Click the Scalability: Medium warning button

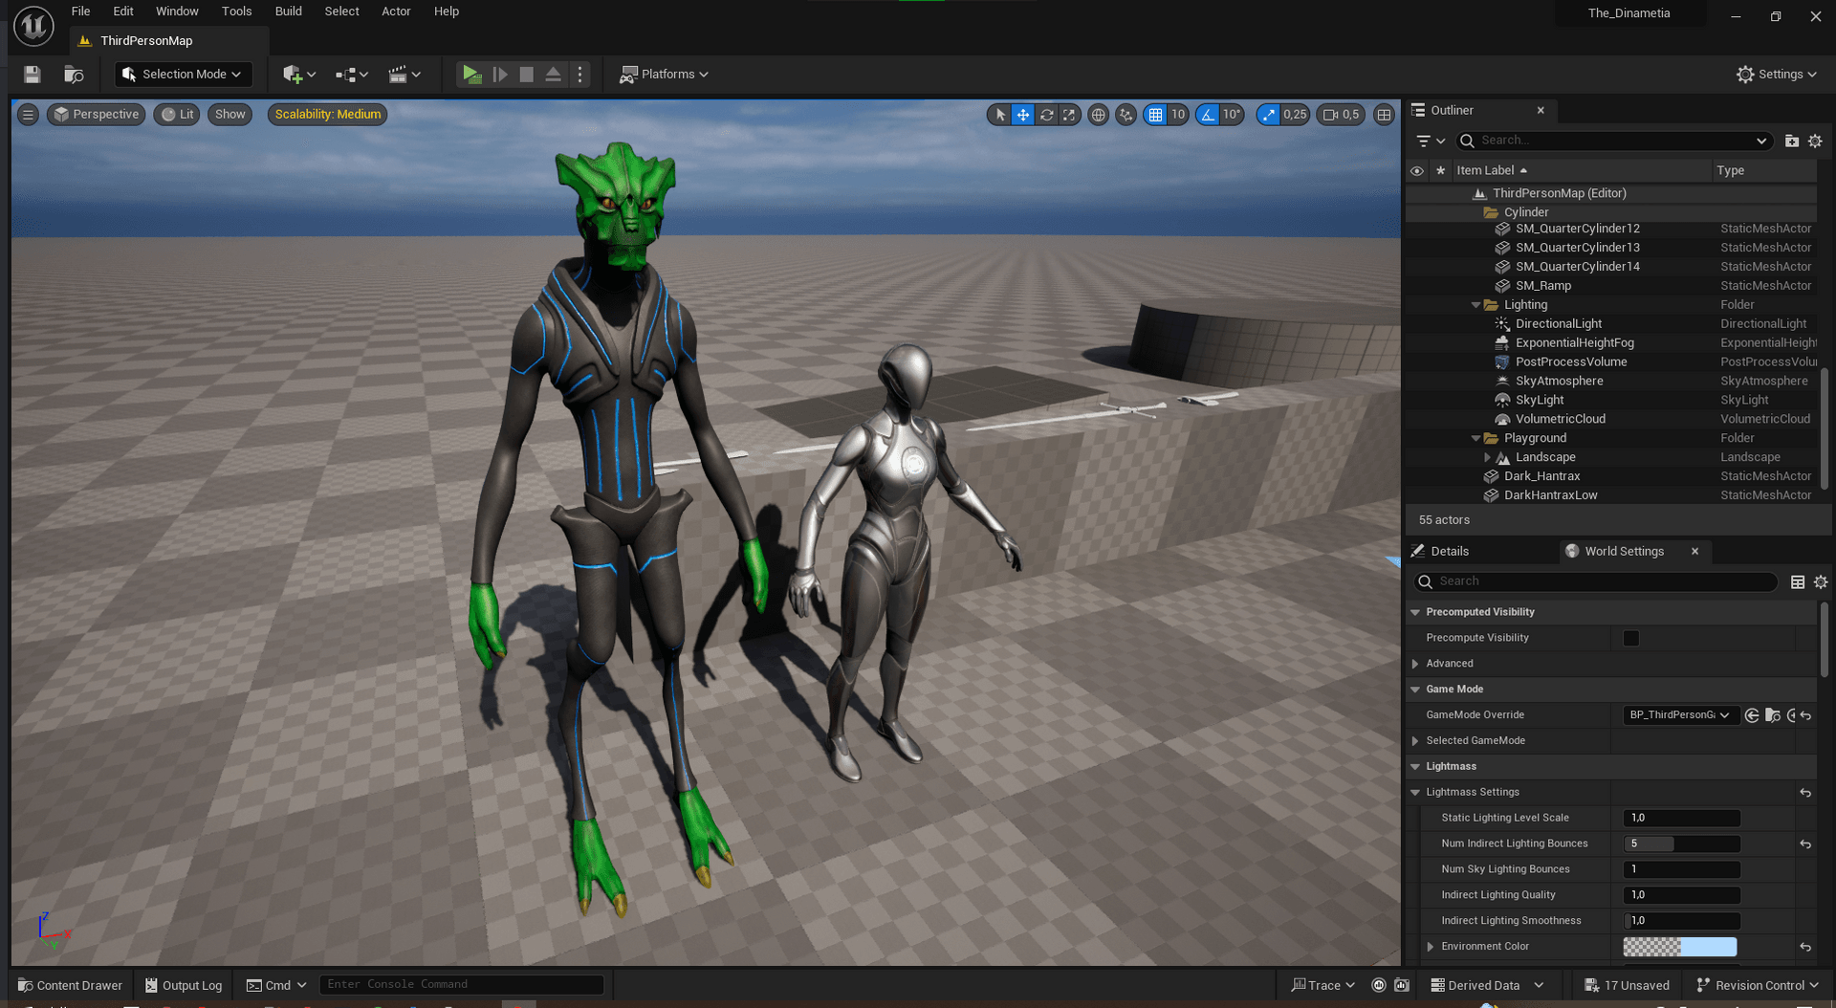point(328,115)
